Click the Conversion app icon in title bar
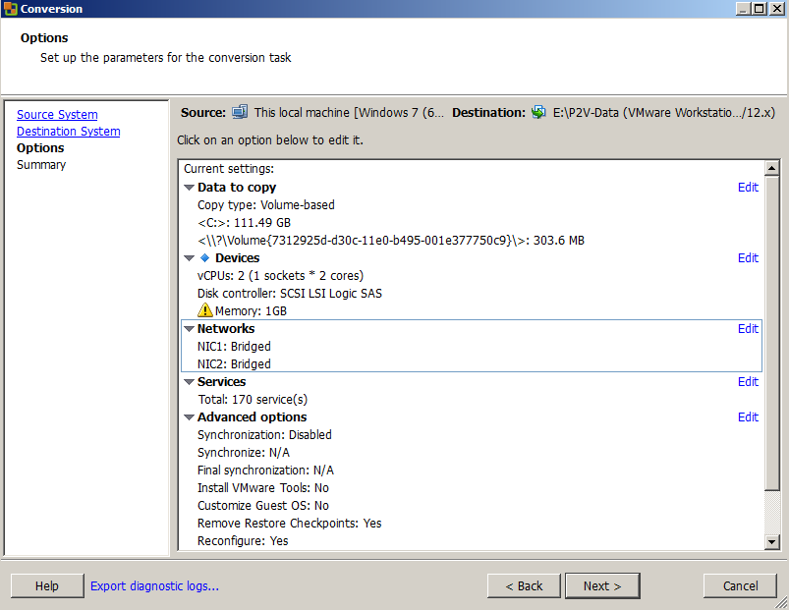The width and height of the screenshot is (789, 610). click(10, 9)
